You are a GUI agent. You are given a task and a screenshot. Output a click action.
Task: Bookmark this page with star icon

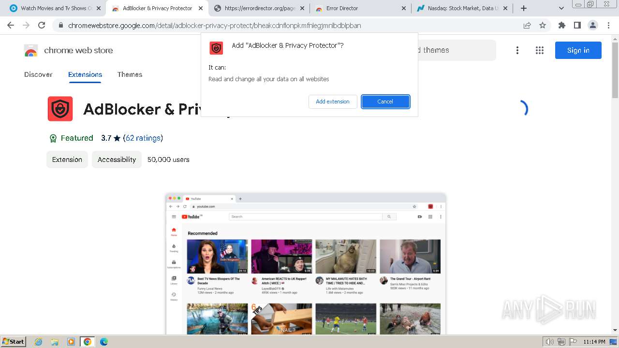click(x=543, y=25)
